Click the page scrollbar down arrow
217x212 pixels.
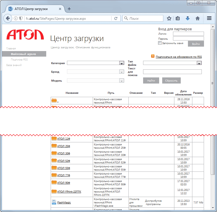[x=213, y=208]
